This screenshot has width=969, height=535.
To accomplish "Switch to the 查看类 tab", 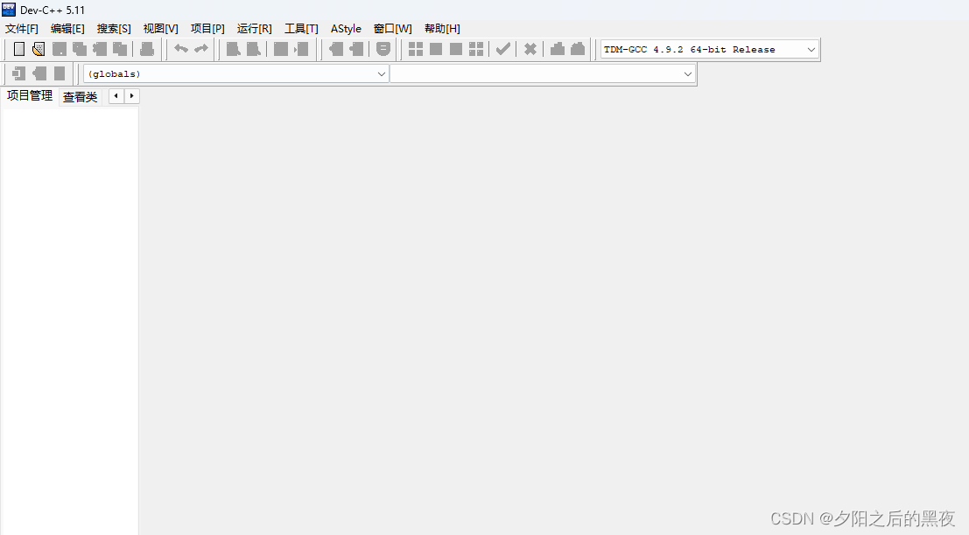I will (x=81, y=97).
